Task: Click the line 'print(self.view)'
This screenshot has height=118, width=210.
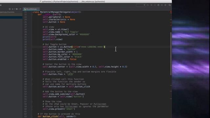Action: (x=52, y=39)
